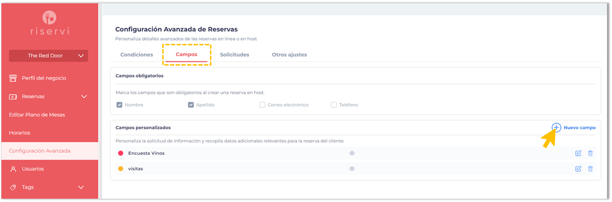Click the red Encuesta Vinos color dot
612x202 pixels.
(121, 153)
